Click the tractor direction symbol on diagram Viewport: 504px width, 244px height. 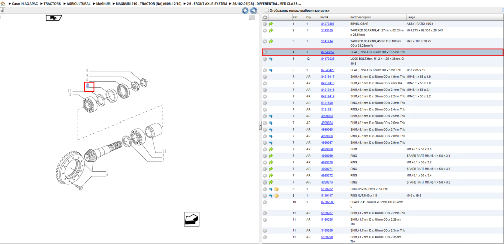tap(54, 18)
